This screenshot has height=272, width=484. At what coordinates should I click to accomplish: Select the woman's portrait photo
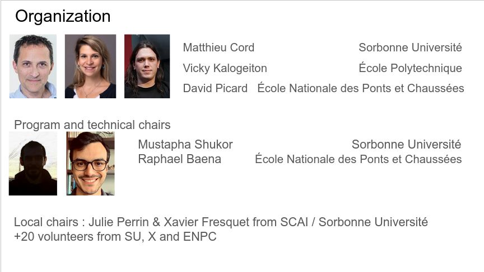click(90, 66)
